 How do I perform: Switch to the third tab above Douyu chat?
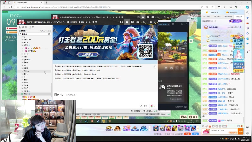pos(228,17)
